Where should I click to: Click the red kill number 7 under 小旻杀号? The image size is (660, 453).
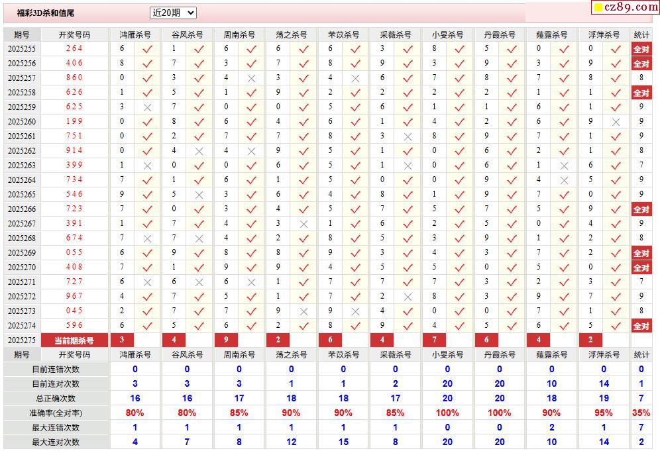434,340
